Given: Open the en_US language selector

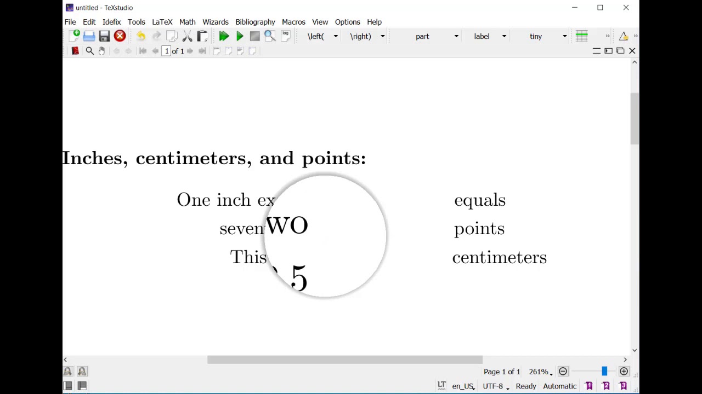Looking at the screenshot, I should 463,386.
